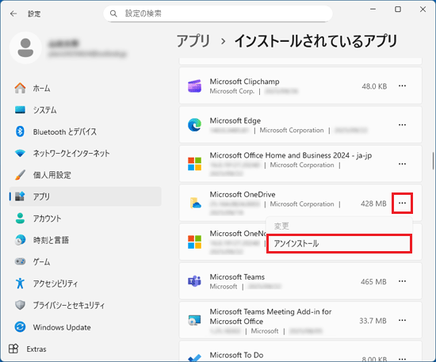Click the Microsoft OneDrive app icon

pos(196,203)
